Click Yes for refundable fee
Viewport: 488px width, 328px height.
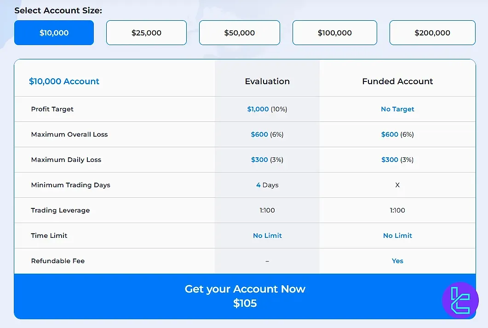pos(397,260)
